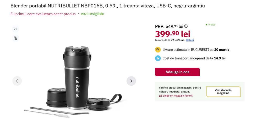
Task: Click the blue transport cost icon
Action: [x=158, y=58]
